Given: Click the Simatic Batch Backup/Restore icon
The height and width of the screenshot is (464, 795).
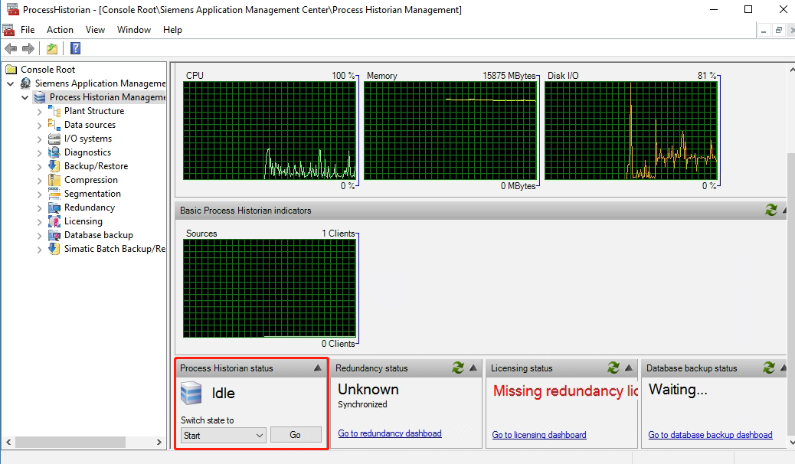Looking at the screenshot, I should [54, 249].
